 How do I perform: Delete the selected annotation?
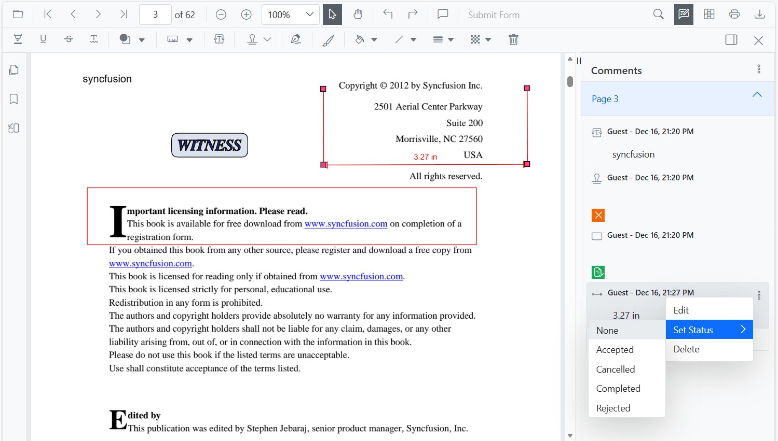[513, 39]
